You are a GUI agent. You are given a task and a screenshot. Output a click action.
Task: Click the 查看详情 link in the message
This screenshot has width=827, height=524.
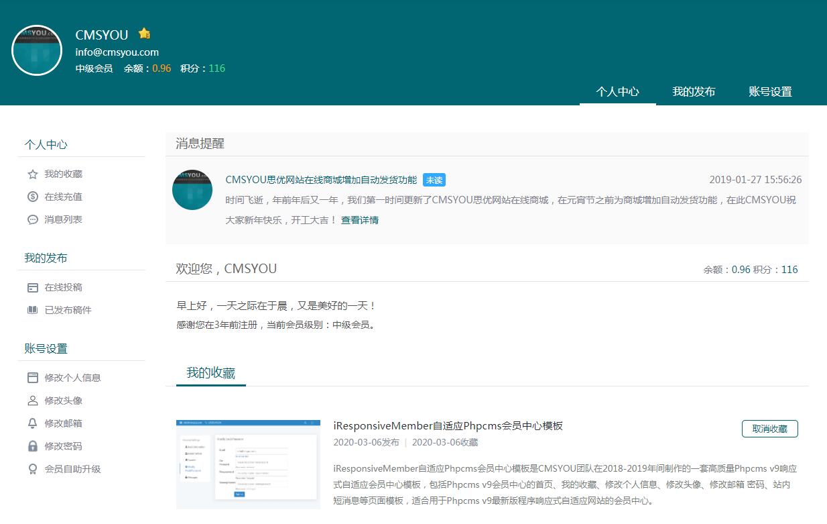click(x=360, y=220)
